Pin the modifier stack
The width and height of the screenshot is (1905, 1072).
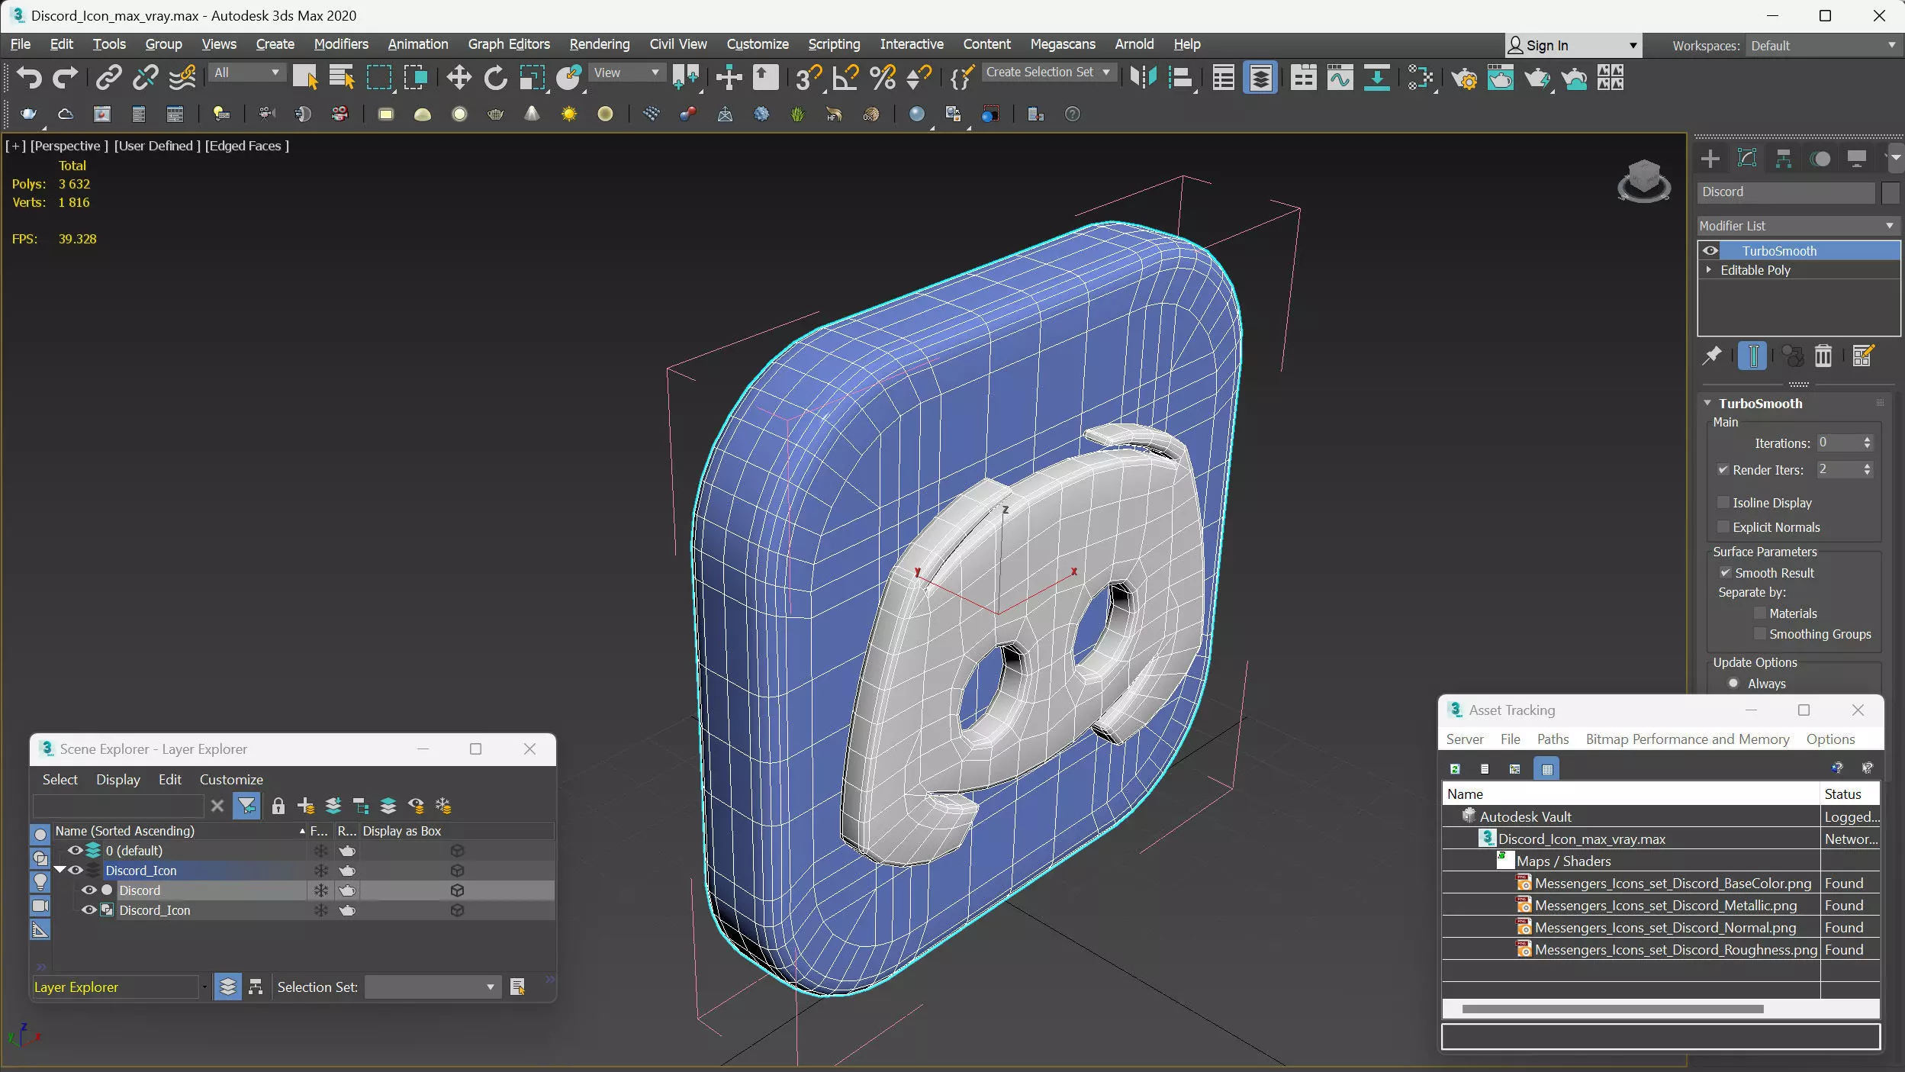(x=1712, y=356)
